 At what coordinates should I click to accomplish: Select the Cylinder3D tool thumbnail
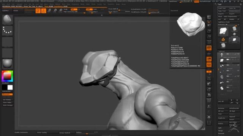click(234, 29)
